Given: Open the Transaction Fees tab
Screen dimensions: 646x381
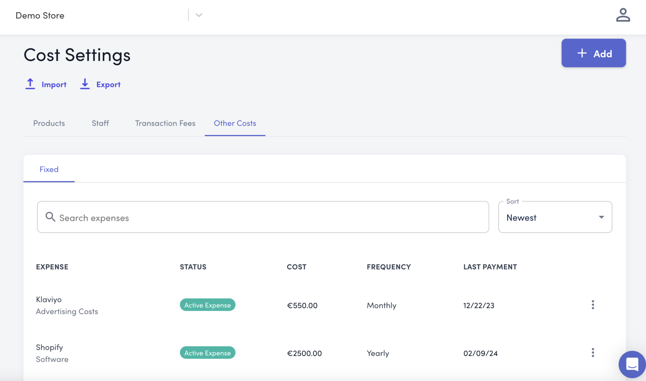Looking at the screenshot, I should point(165,123).
